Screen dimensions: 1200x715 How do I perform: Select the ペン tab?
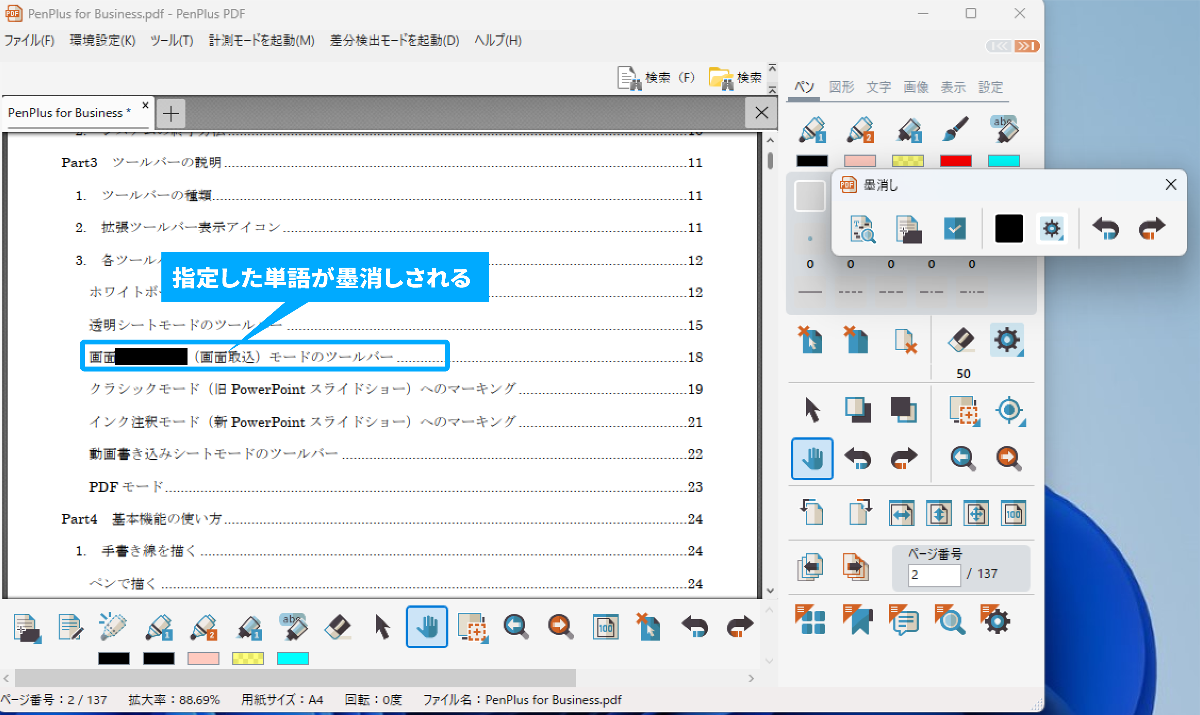[804, 87]
